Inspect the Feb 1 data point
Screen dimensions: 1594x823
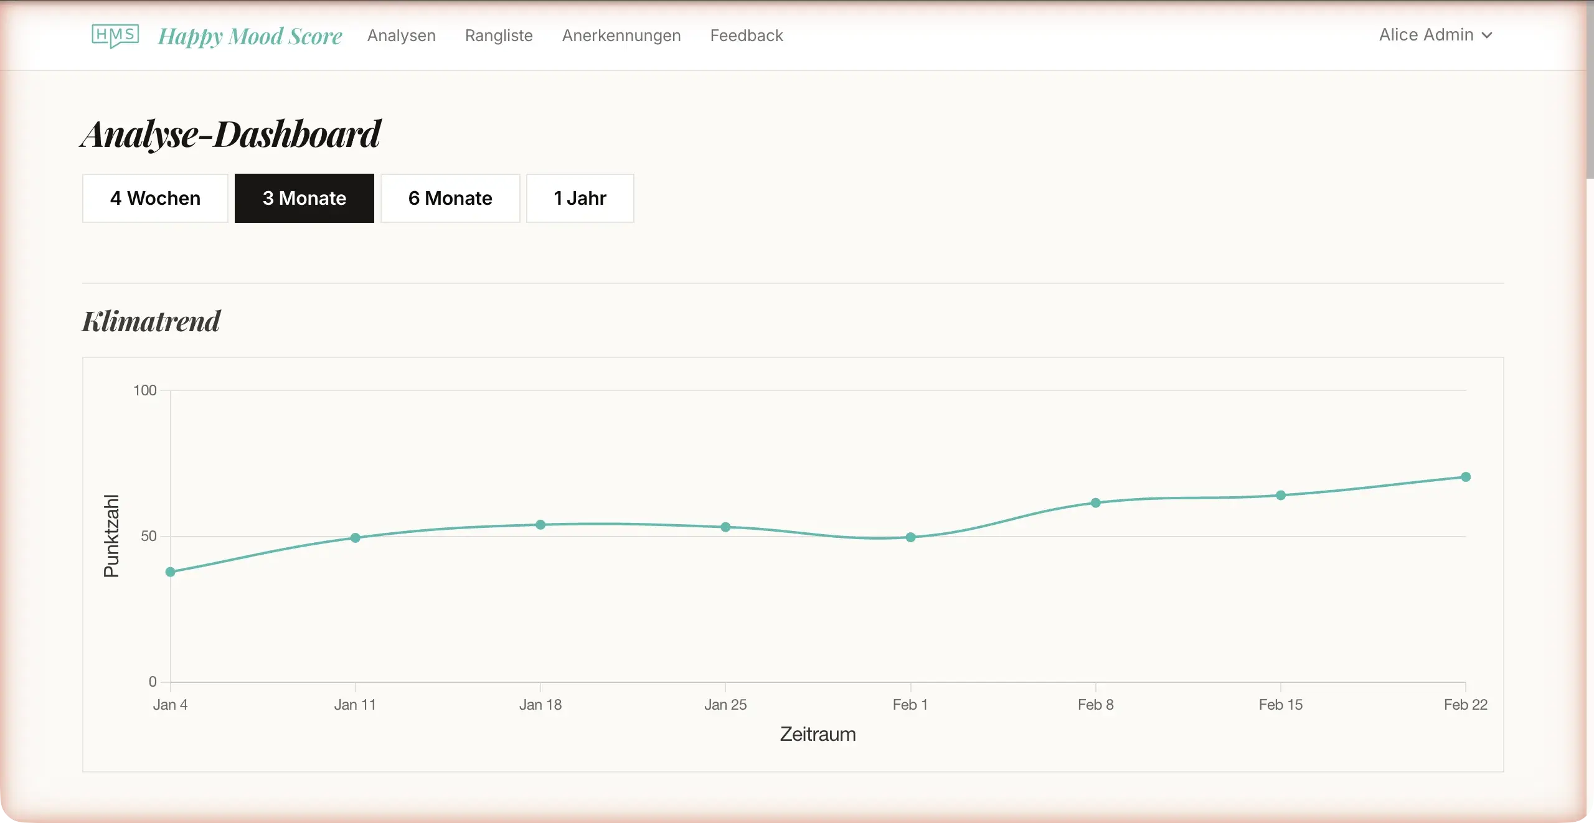tap(910, 537)
